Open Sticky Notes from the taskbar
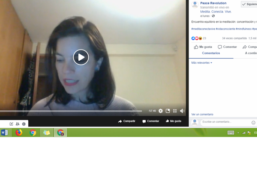 pyautogui.click(x=47, y=133)
